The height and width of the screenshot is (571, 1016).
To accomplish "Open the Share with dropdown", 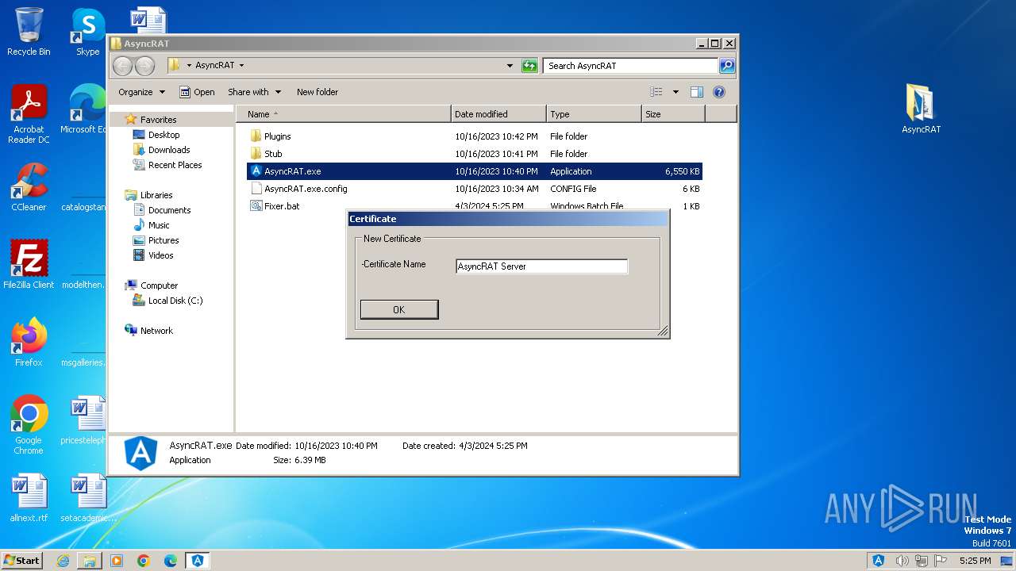I will click(254, 92).
